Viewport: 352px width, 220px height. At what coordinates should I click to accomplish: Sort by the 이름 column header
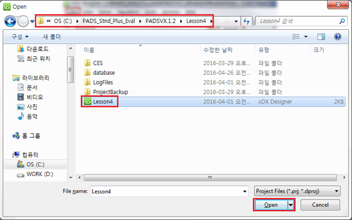89,50
